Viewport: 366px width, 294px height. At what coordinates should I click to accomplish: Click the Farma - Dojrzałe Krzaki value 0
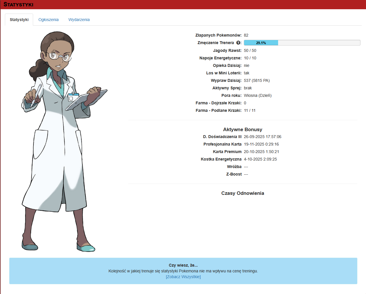pos(245,103)
